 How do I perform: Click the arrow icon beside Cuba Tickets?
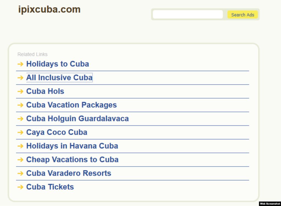(x=20, y=187)
